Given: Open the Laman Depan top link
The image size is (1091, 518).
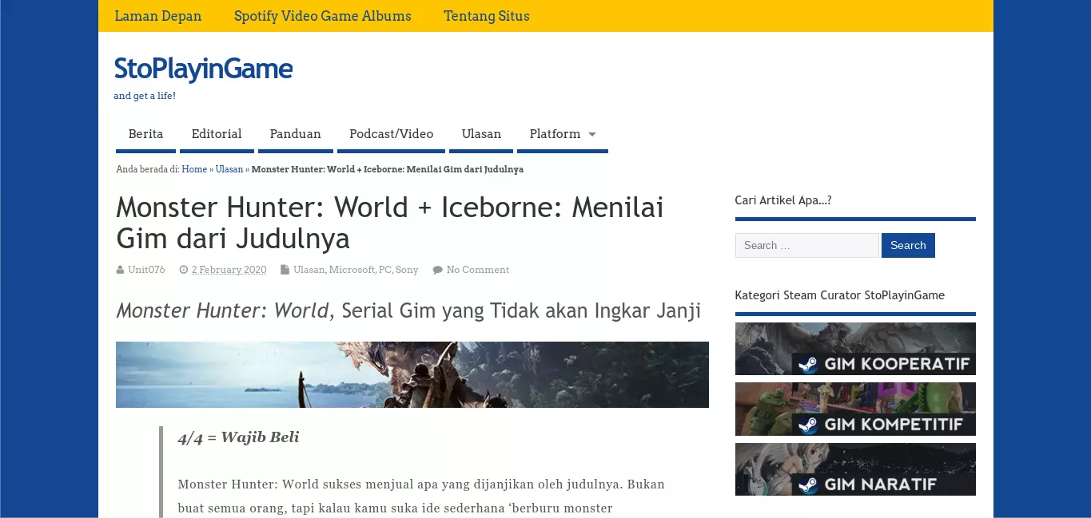Looking at the screenshot, I should click(158, 16).
